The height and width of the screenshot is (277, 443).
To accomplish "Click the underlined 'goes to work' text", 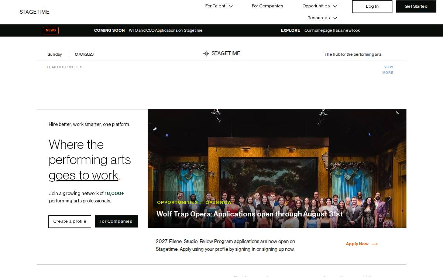I will pyautogui.click(x=83, y=175).
